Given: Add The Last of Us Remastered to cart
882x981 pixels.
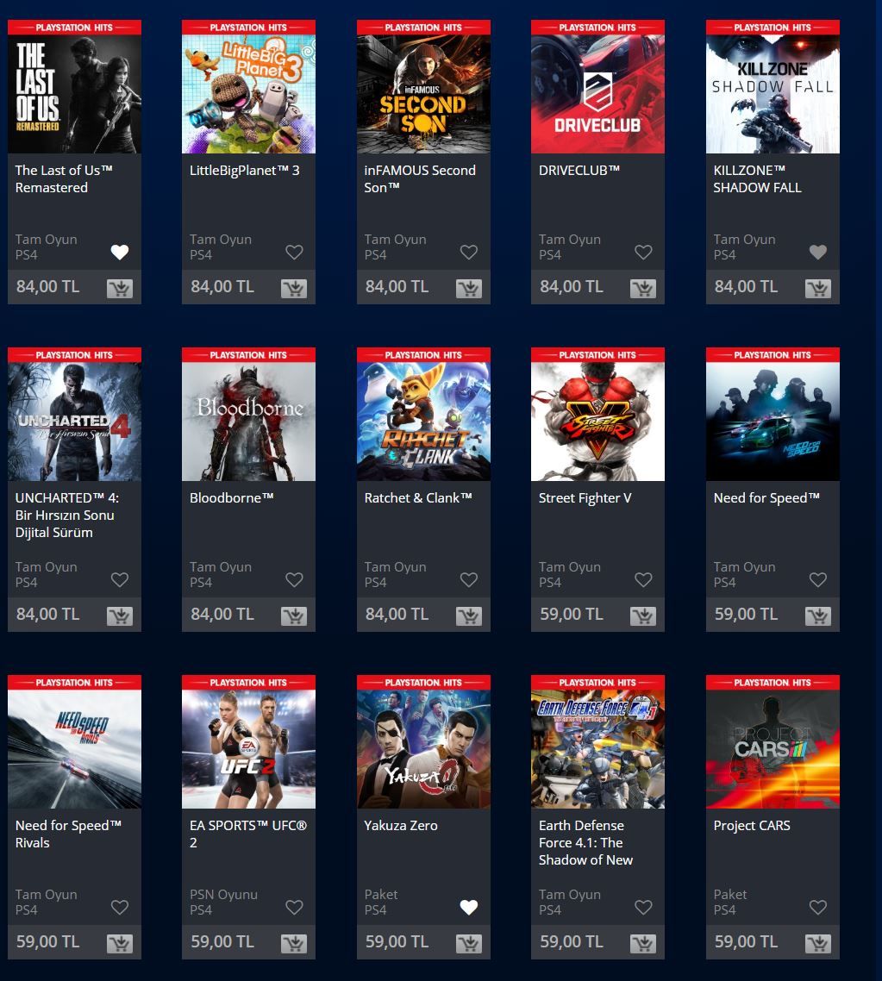Looking at the screenshot, I should click(x=120, y=289).
